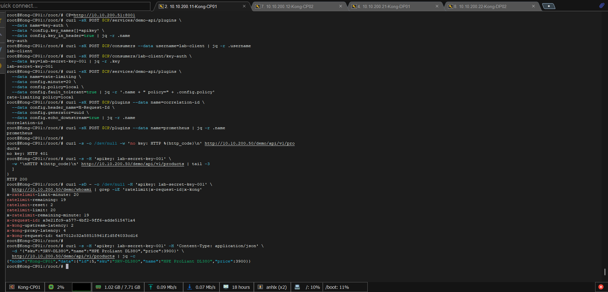This screenshot has height=292, width=608.
Task: Click the standalone 'lab-secret-key-001' output line
Action: (x=30, y=66)
